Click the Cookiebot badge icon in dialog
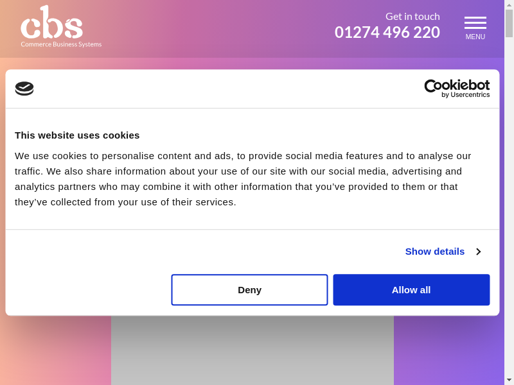This screenshot has width=514, height=385. pyautogui.click(x=24, y=89)
